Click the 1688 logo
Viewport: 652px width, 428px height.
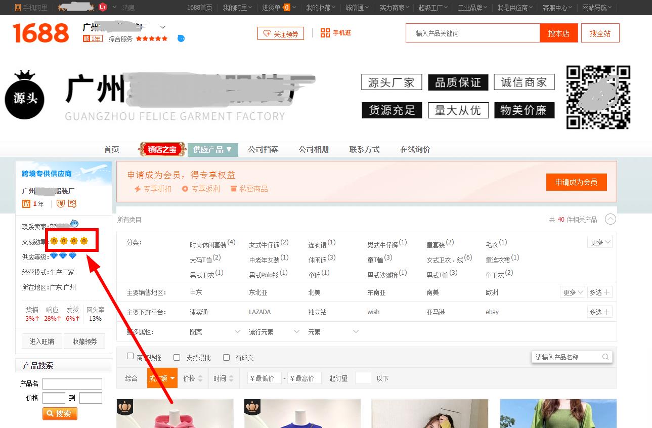click(x=40, y=33)
